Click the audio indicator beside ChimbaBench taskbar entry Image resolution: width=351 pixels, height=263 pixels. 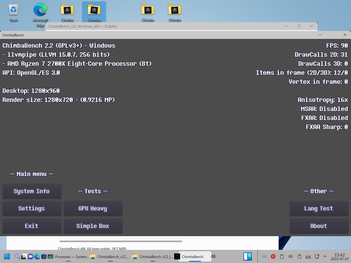point(213,256)
